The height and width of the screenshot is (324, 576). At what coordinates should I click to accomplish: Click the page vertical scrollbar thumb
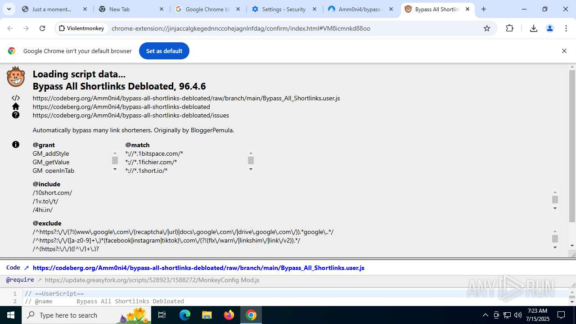pos(572,145)
